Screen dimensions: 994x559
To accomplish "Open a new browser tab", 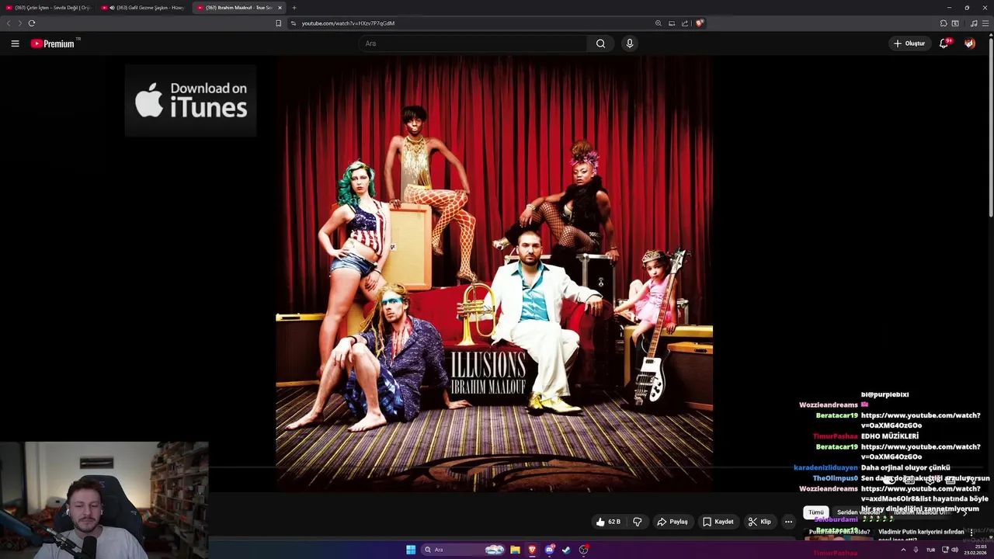I will [x=294, y=8].
